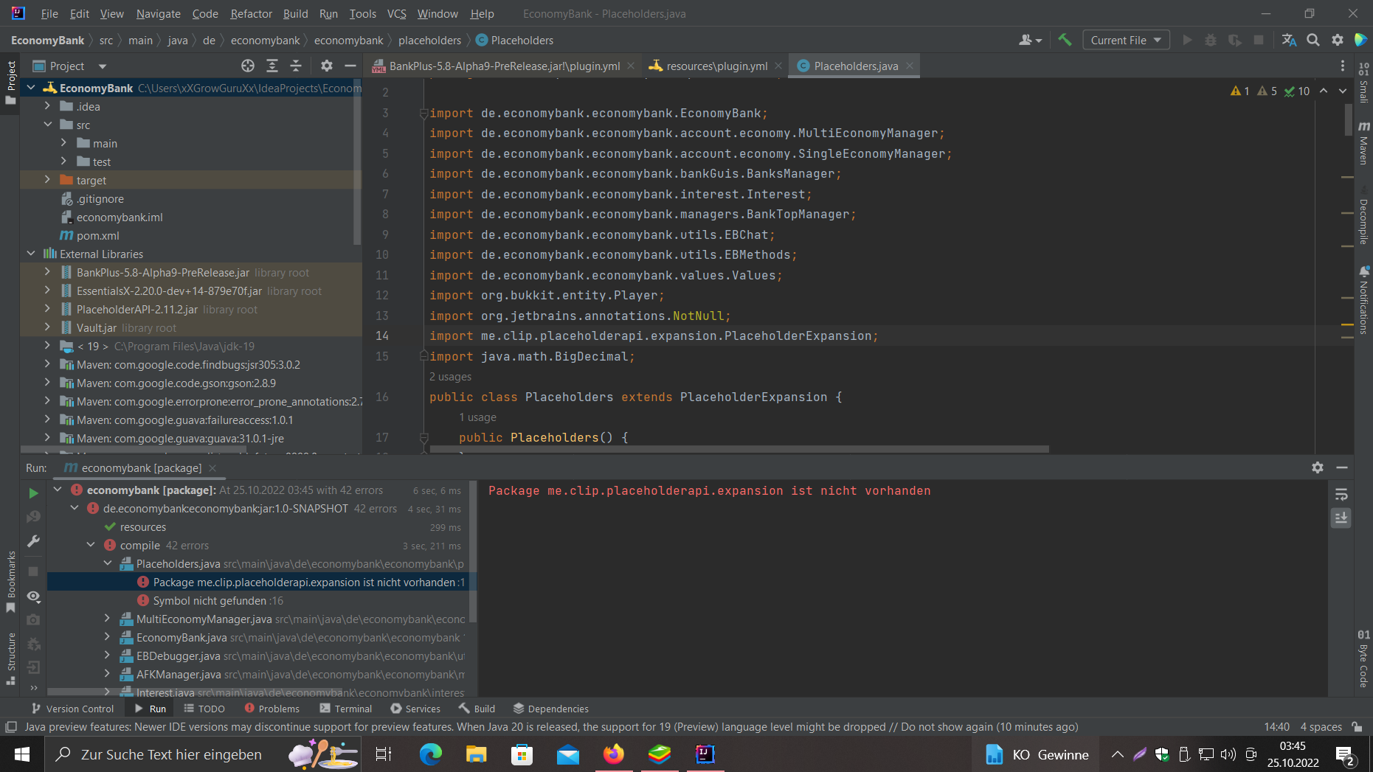Click the stop square in Run panel
Image resolution: width=1373 pixels, height=772 pixels.
(x=33, y=571)
